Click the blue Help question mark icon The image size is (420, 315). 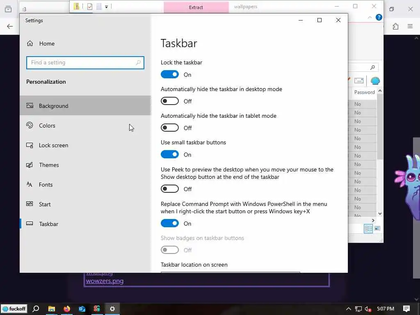point(379,17)
